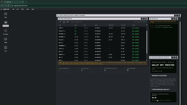187x105 pixels.
Task: Expand the browser tab search dropdown
Action: 2,2
